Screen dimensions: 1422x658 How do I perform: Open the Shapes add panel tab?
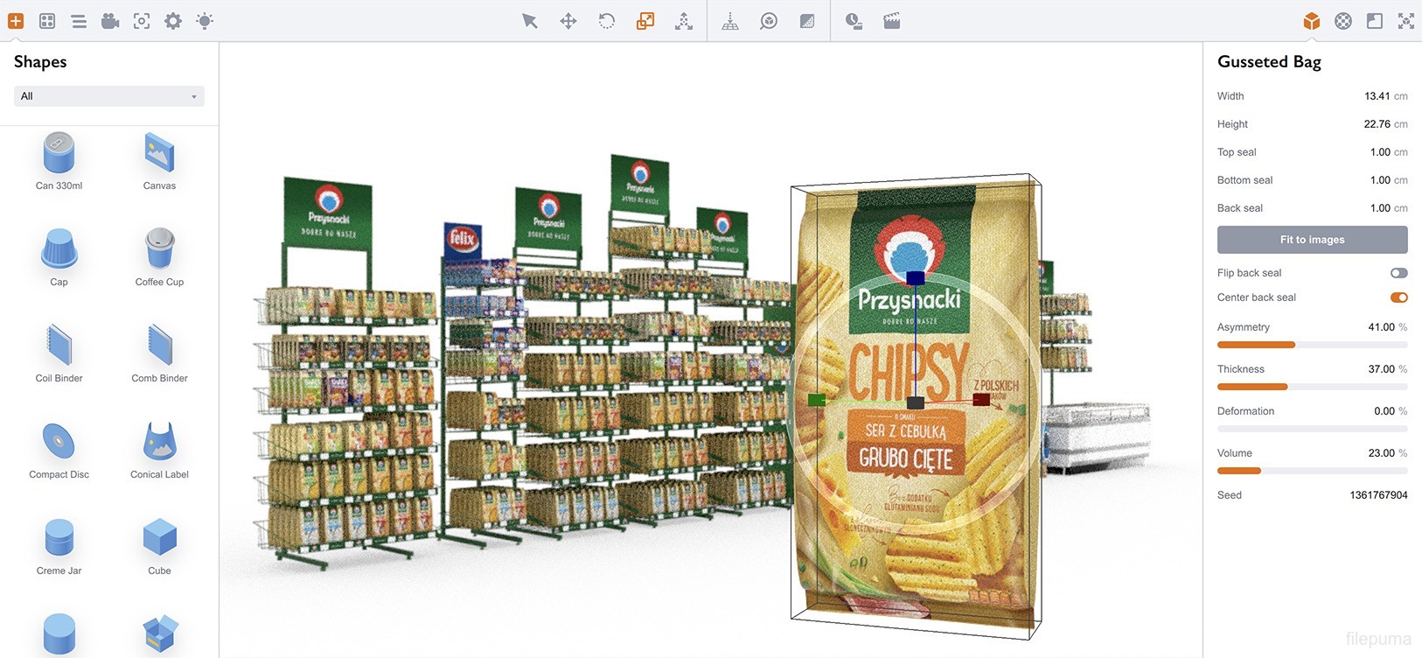(x=16, y=21)
